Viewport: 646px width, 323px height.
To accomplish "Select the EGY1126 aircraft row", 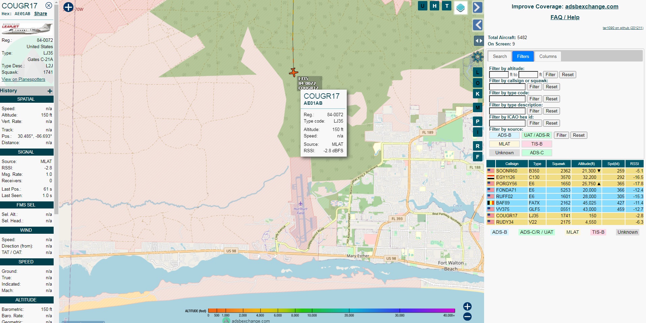I will pos(565,177).
